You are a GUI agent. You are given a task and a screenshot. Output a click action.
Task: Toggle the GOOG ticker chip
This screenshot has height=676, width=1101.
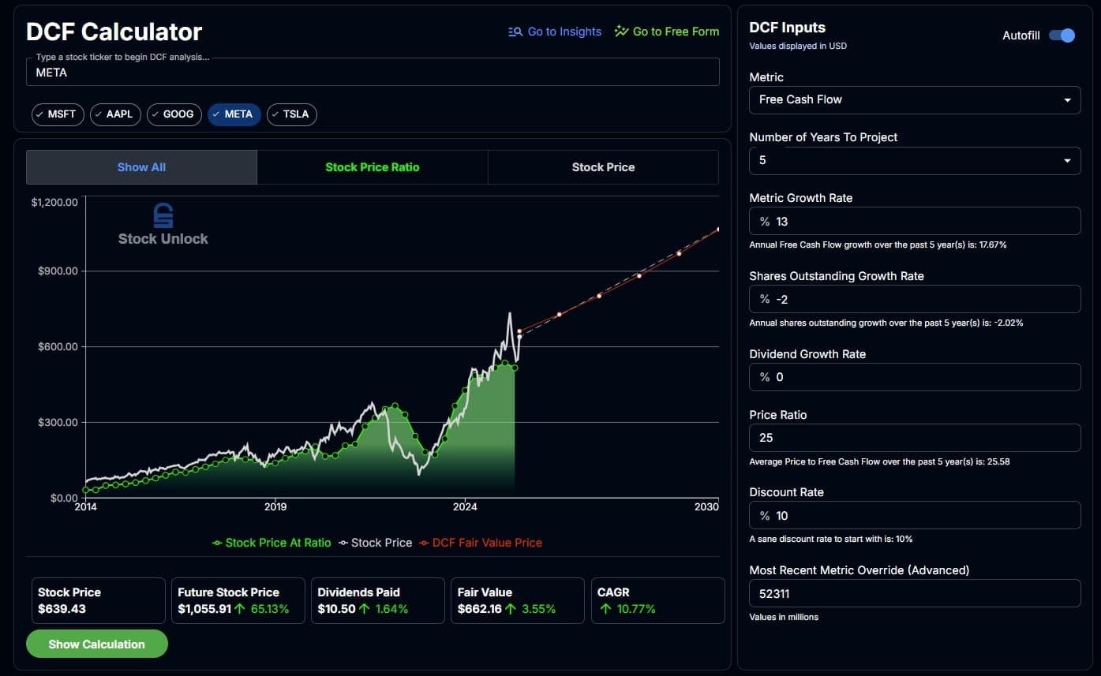tap(174, 114)
